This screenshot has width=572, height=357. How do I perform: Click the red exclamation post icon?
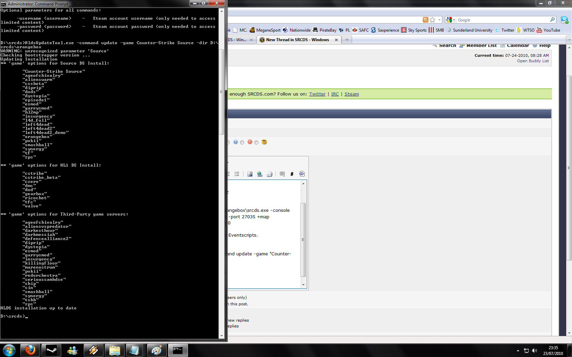pyautogui.click(x=250, y=142)
